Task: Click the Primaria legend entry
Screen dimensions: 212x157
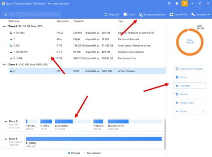Action: pyautogui.click(x=74, y=153)
